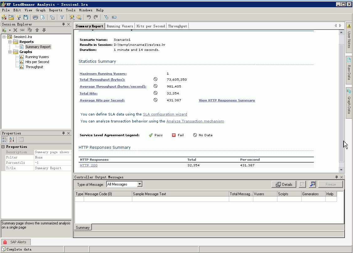Click the export view icon beside Freeze

[x=312, y=184]
